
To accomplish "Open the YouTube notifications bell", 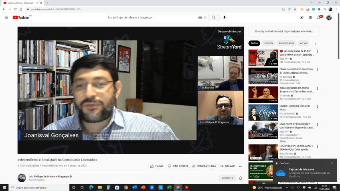I will [319, 18].
